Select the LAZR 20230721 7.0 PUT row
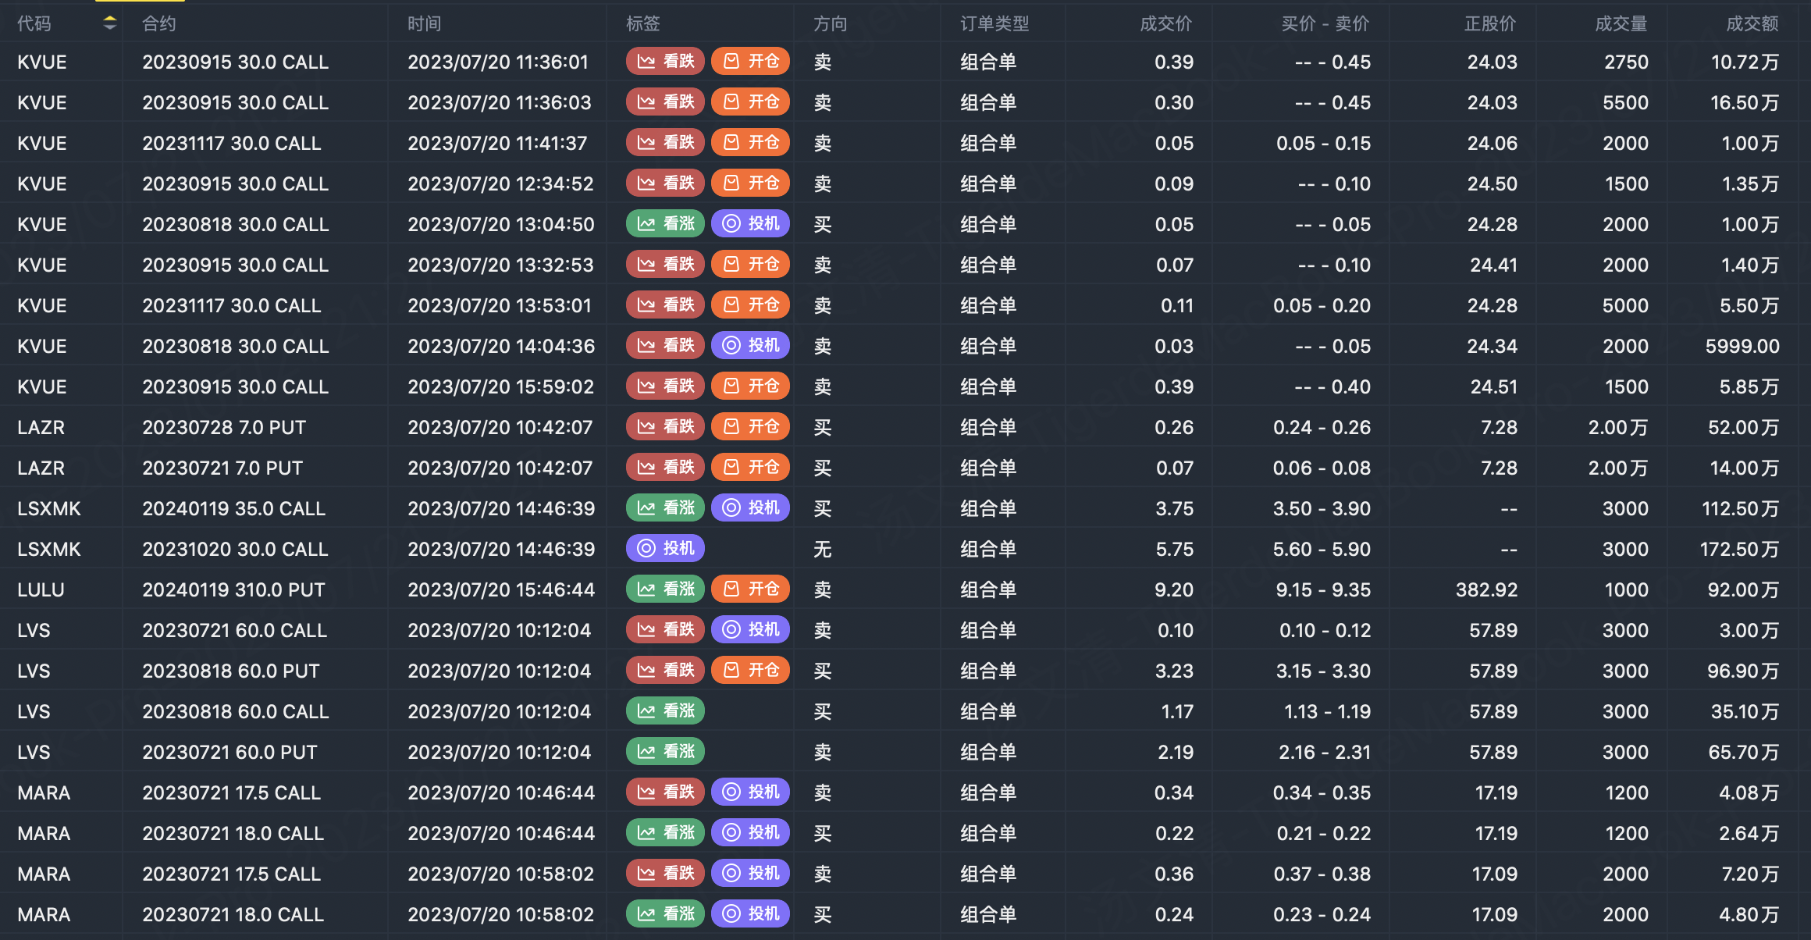This screenshot has width=1811, height=940. 222,468
